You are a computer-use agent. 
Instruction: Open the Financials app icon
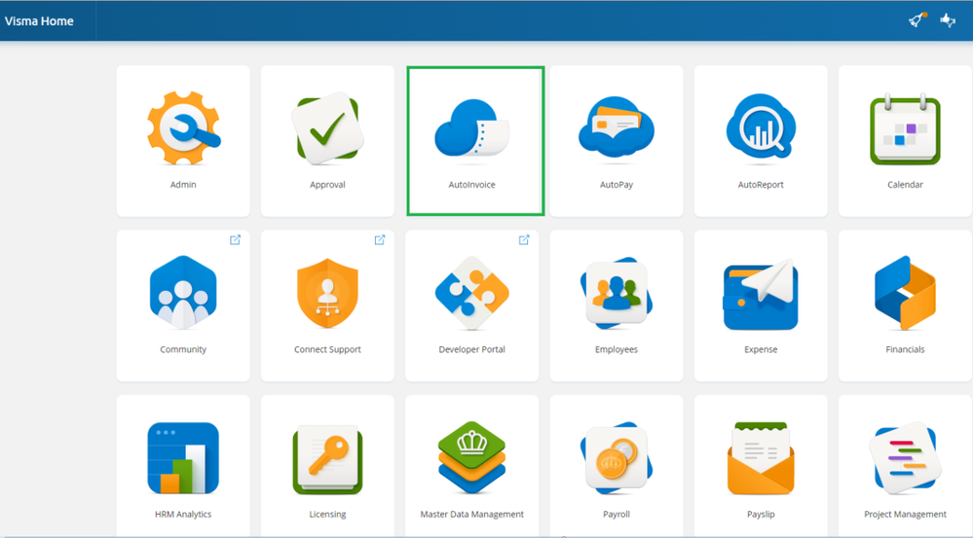(906, 293)
